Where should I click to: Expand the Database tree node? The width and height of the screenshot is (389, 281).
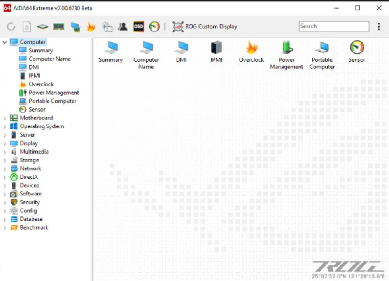(x=4, y=220)
